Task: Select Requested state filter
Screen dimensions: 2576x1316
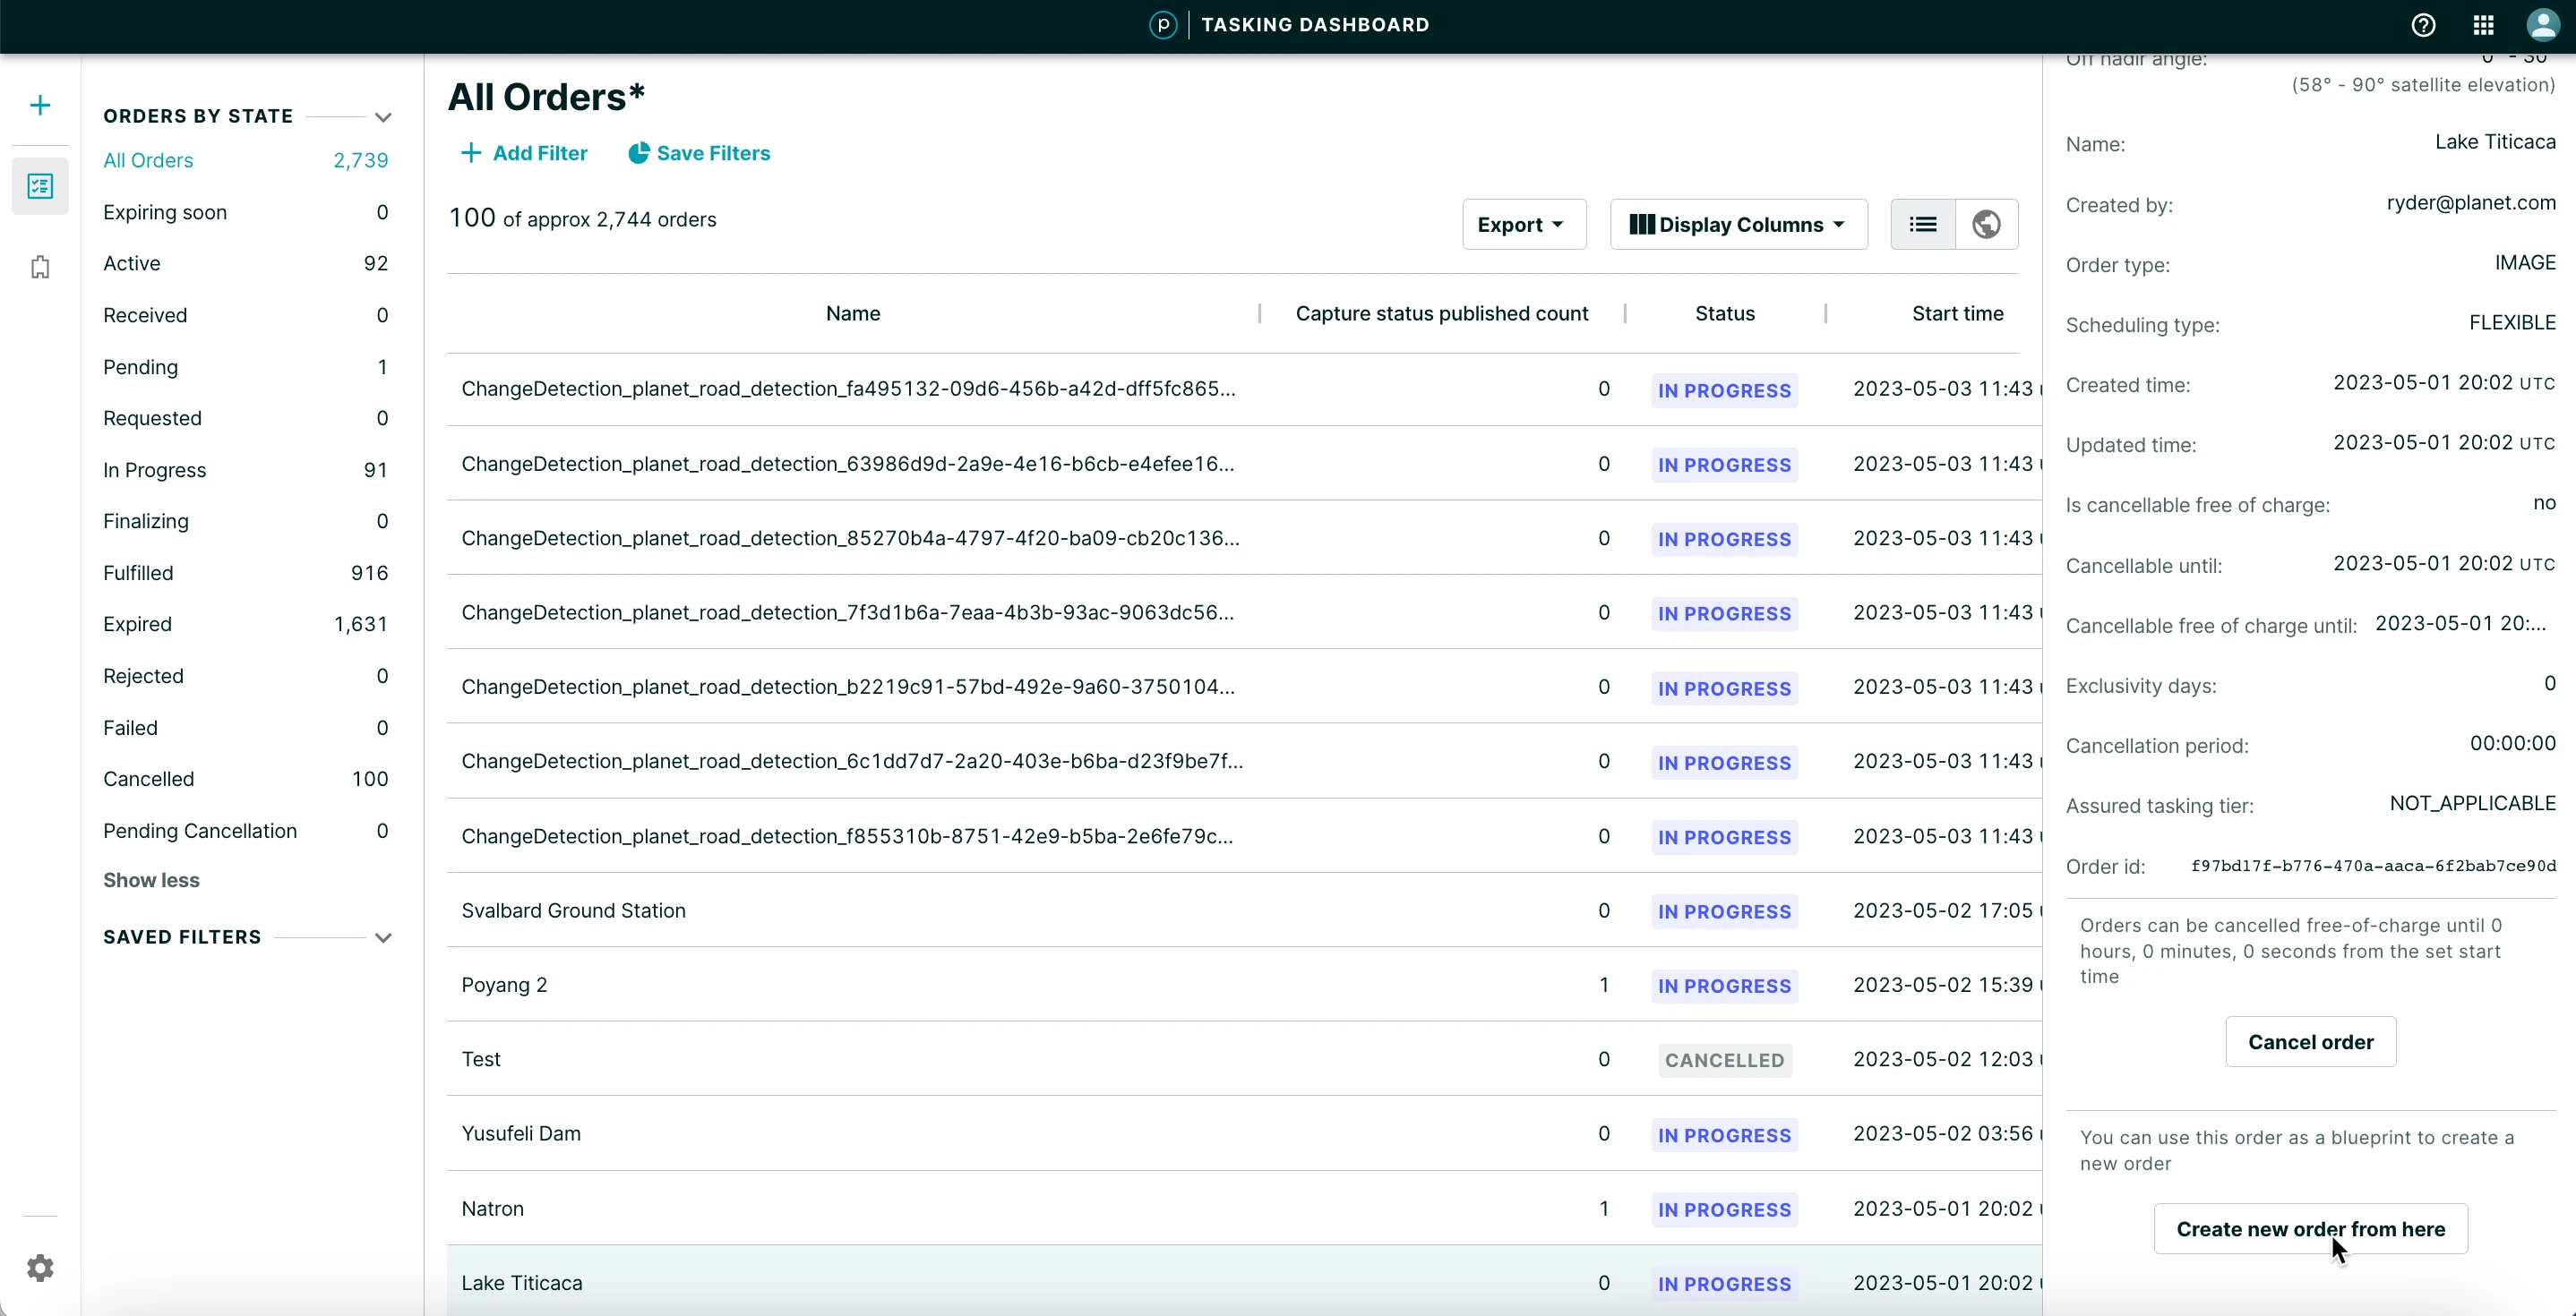Action: pos(245,418)
